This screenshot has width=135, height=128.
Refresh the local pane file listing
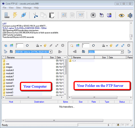tap(27, 46)
